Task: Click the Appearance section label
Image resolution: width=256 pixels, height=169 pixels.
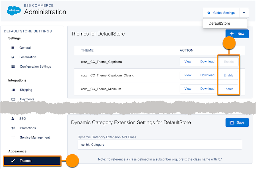Action: [x=17, y=151]
